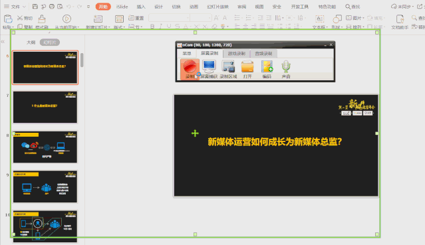Open the 形状 shapes gallery
The width and height of the screenshot is (425, 245).
[337, 22]
